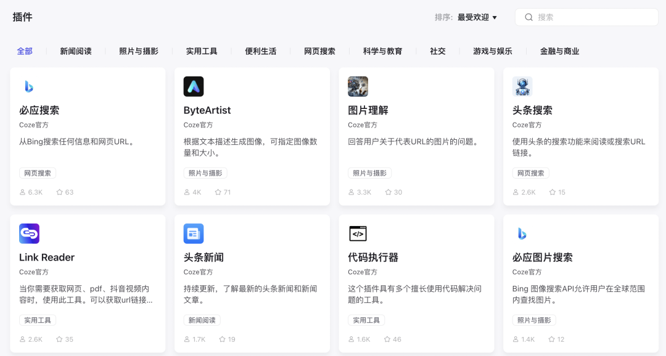Open the 最受欢迎 sort dropdown
Screen dimensions: 666x356
tap(477, 17)
